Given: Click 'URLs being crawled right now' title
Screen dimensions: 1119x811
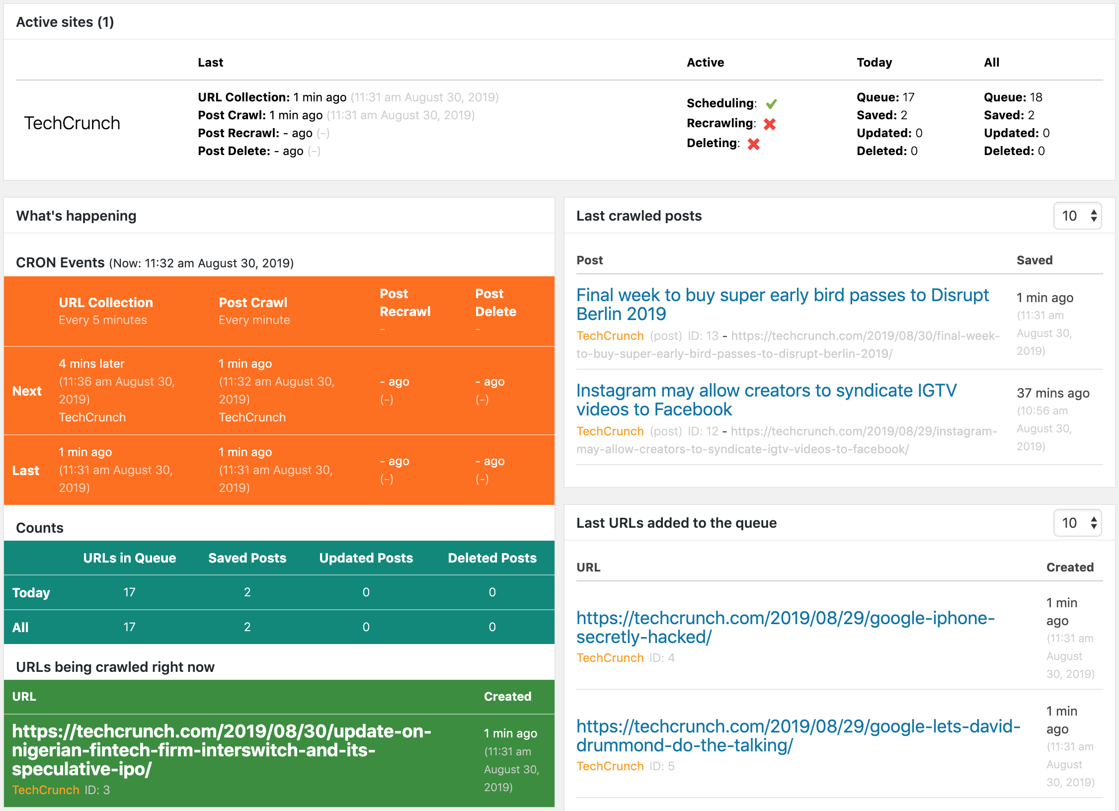Looking at the screenshot, I should [115, 667].
